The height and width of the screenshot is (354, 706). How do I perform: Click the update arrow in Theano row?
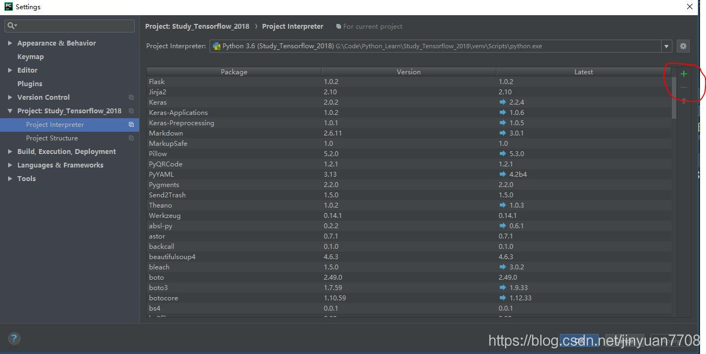tap(502, 205)
